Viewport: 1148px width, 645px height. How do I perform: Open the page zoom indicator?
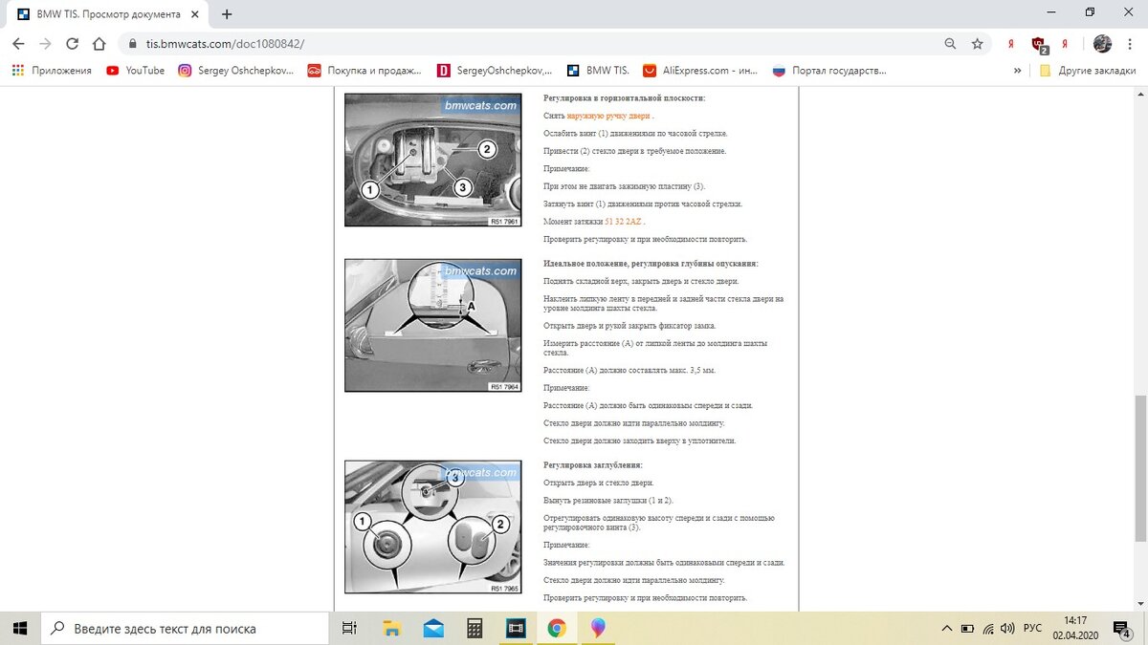point(950,44)
